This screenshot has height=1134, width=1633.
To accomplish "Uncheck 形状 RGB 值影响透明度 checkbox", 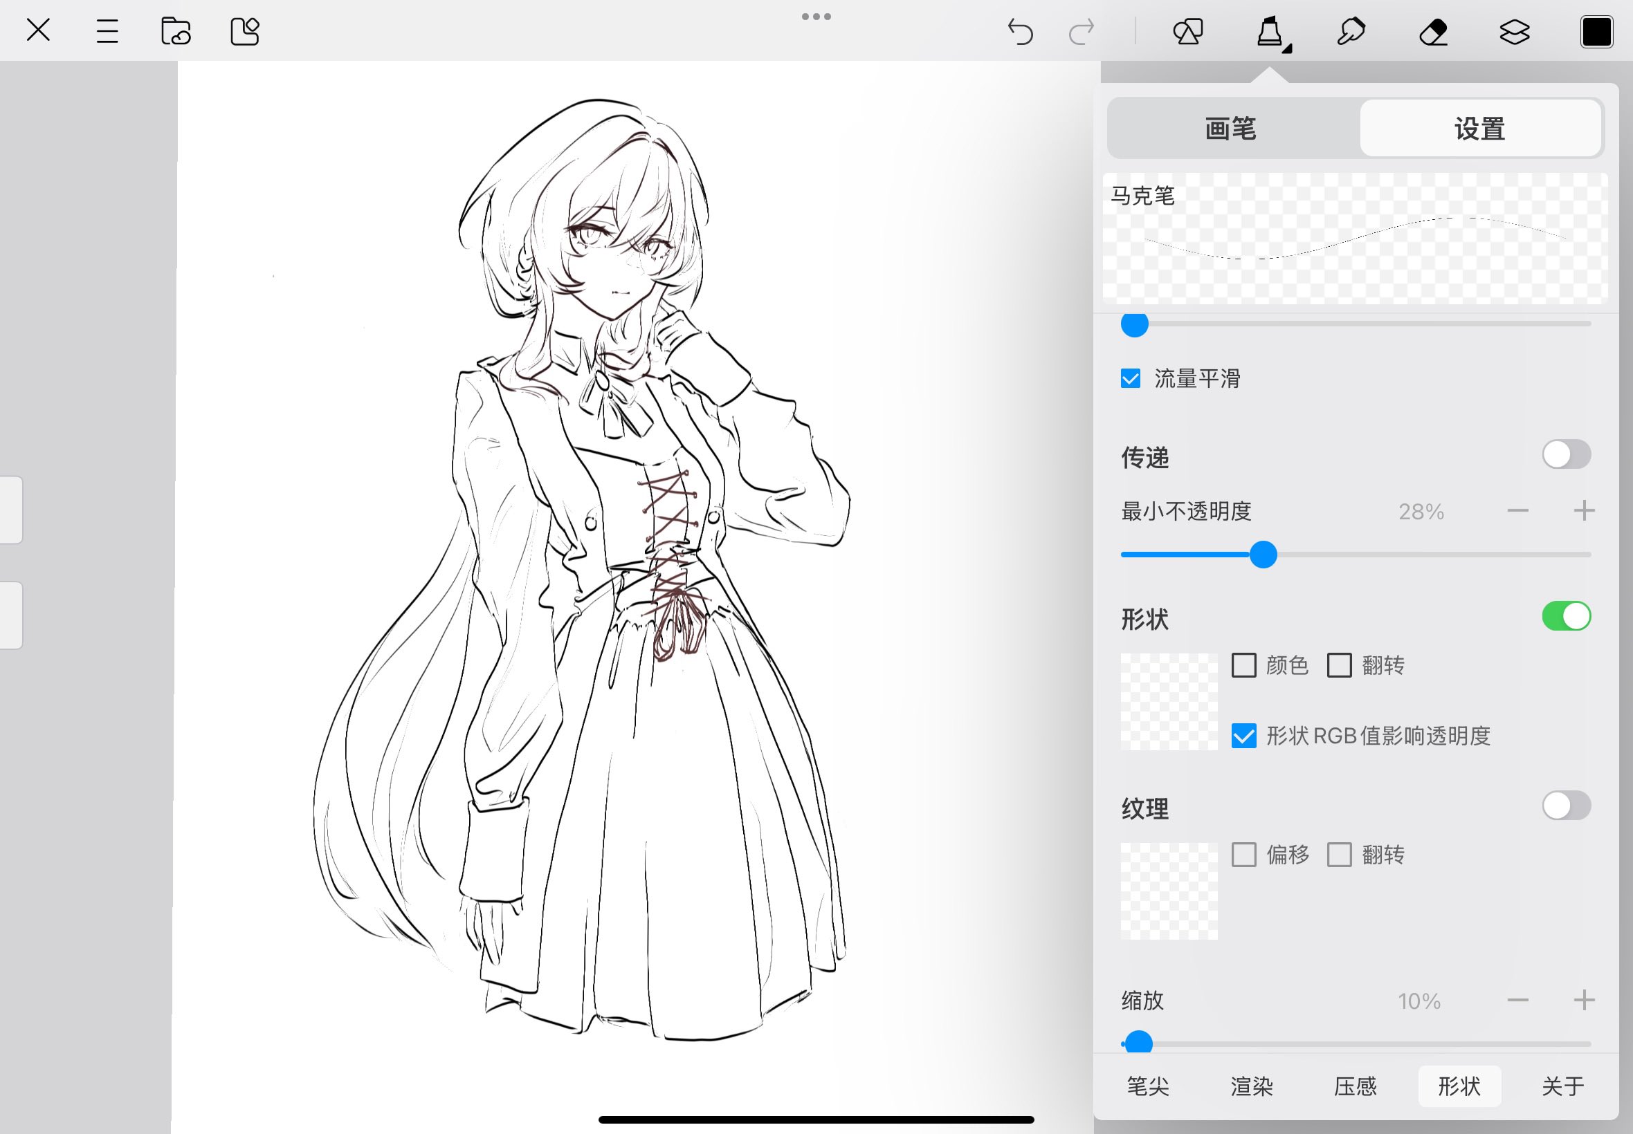I will coord(1243,736).
